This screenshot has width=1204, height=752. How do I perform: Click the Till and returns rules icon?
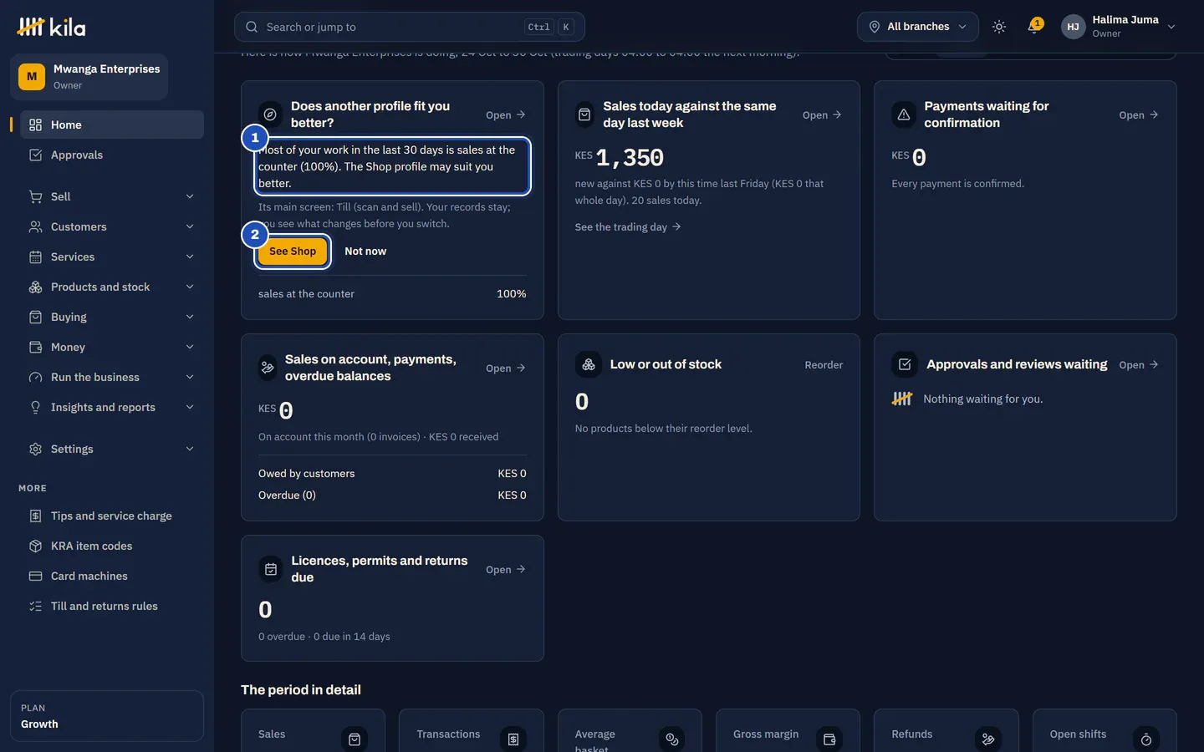tap(35, 606)
